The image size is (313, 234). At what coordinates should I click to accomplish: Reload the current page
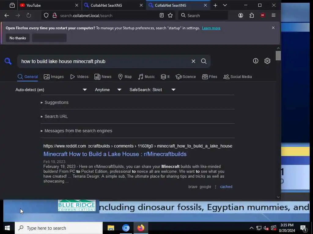pos(29,16)
